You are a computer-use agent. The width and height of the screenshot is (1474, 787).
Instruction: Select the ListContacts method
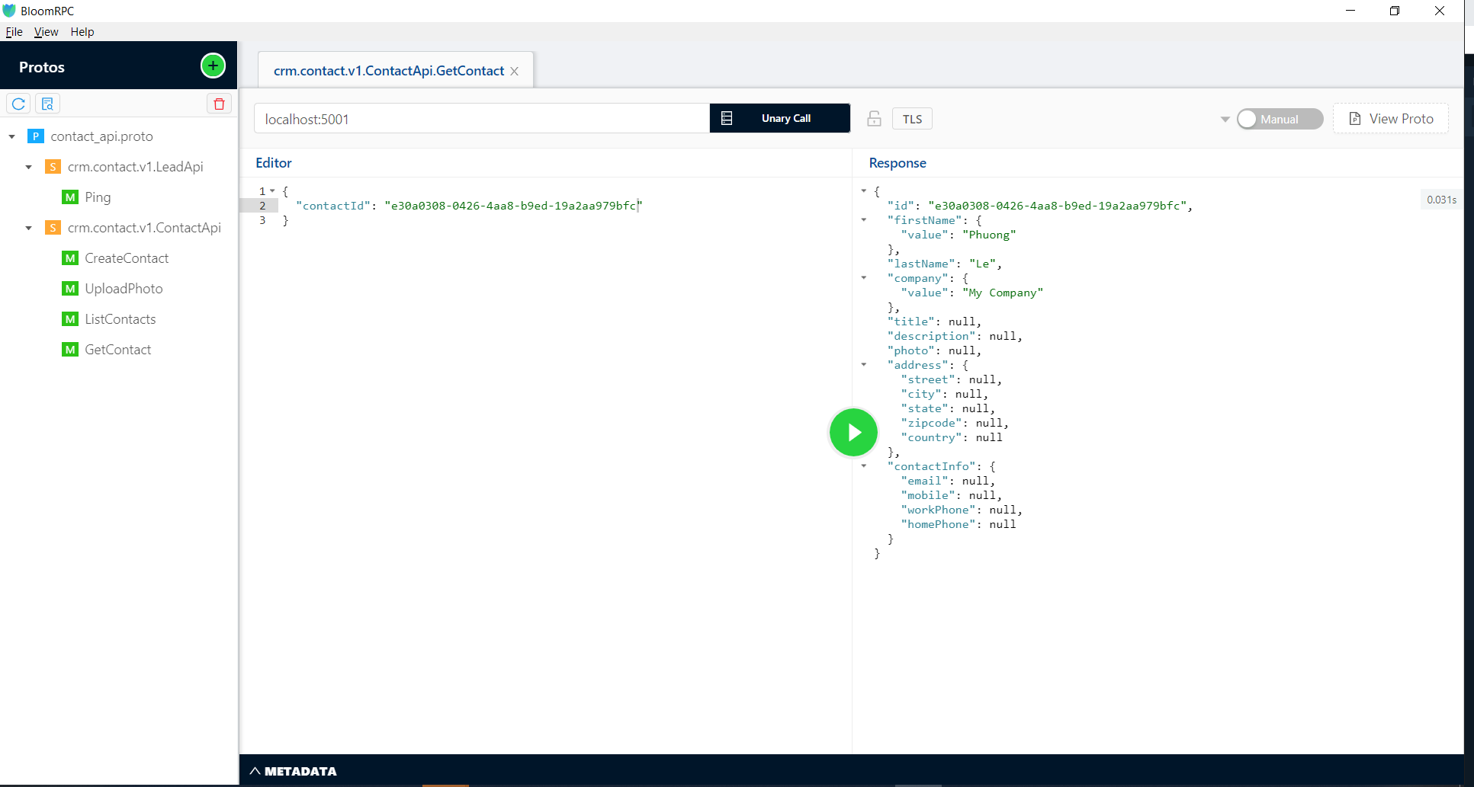point(120,319)
